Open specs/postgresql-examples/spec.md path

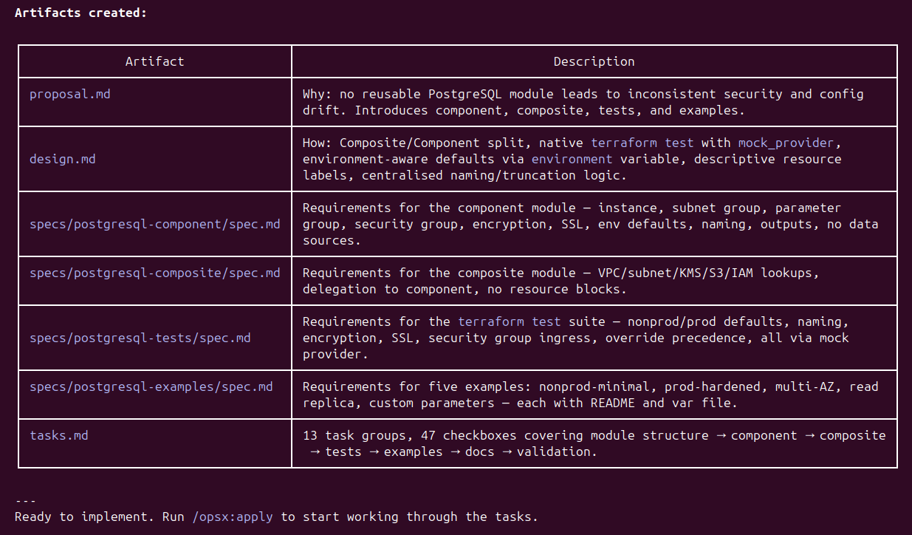[x=151, y=386]
